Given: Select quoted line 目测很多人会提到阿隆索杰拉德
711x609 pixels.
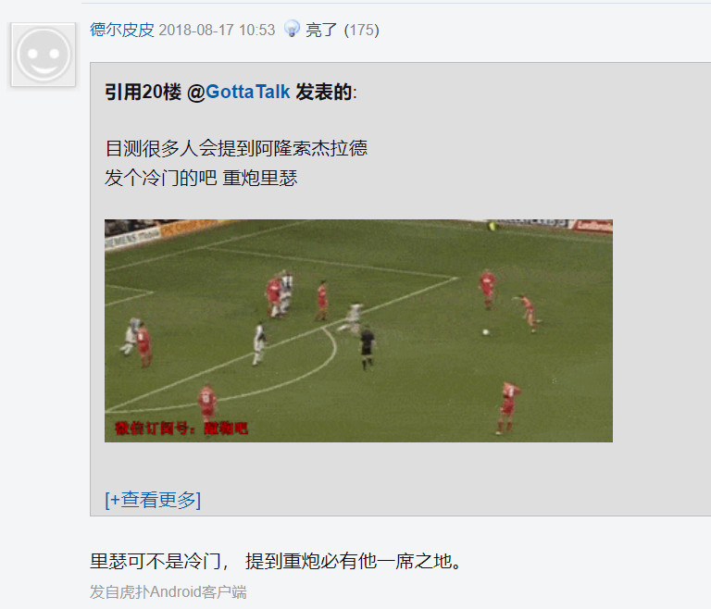Looking at the screenshot, I should [x=236, y=148].
